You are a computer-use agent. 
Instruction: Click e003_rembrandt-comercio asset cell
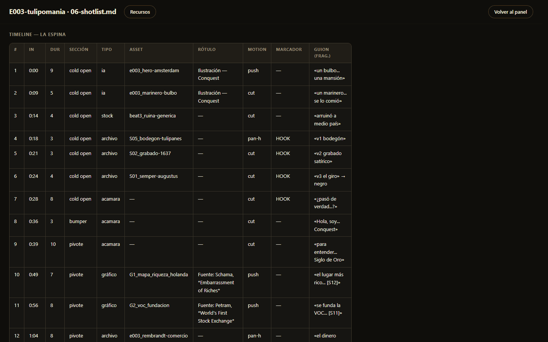click(x=159, y=336)
